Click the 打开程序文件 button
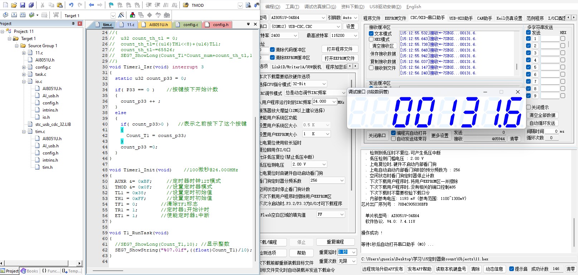This screenshot has height=275, width=578. point(339,49)
